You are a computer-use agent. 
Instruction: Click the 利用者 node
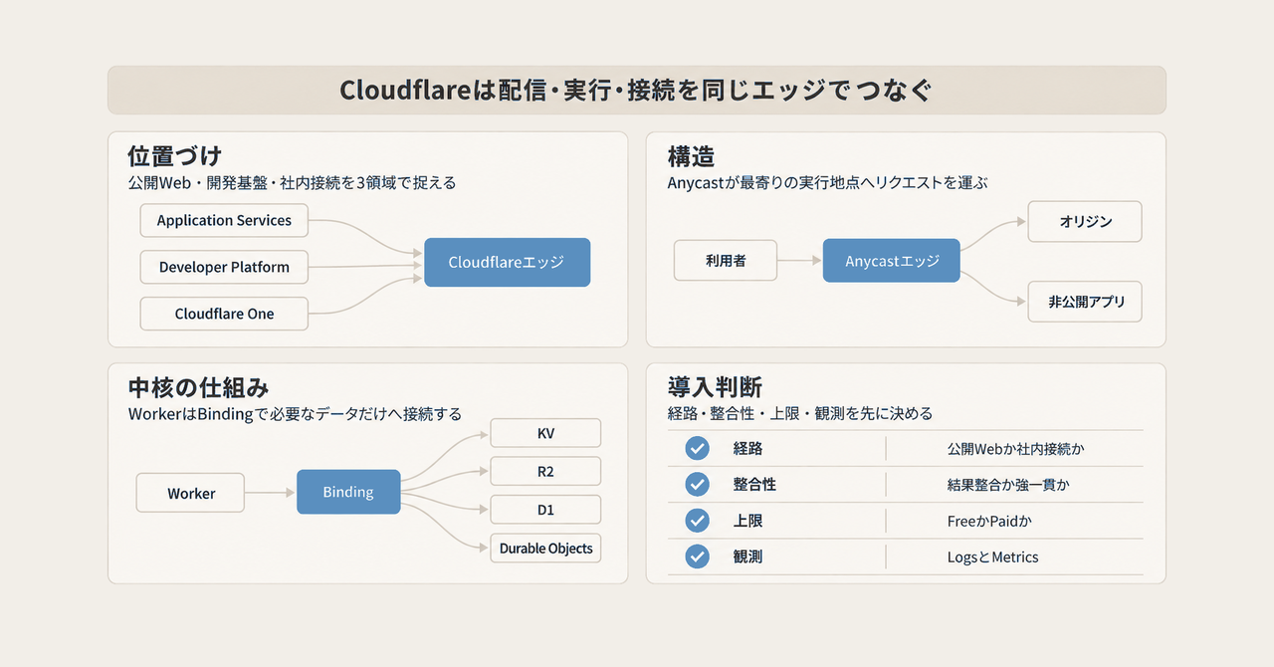[x=725, y=261]
